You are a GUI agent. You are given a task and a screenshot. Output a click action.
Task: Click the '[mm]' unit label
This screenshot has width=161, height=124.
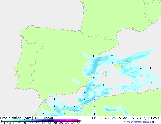[28, 118]
